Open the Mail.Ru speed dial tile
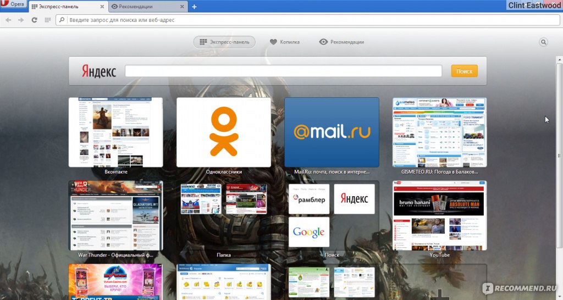The width and height of the screenshot is (563, 300). [332, 132]
